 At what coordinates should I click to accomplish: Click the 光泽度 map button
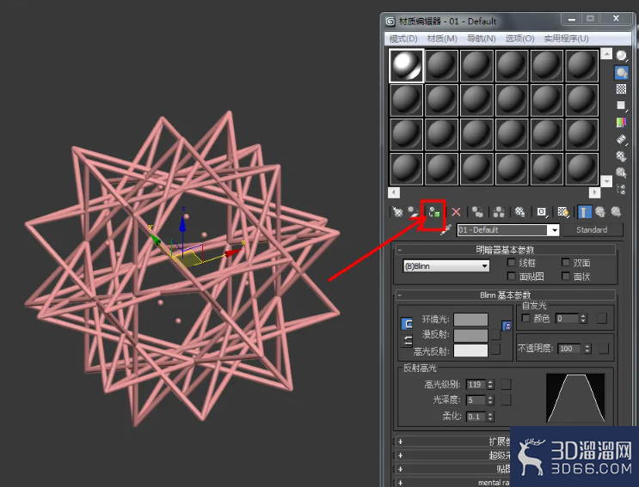[506, 399]
